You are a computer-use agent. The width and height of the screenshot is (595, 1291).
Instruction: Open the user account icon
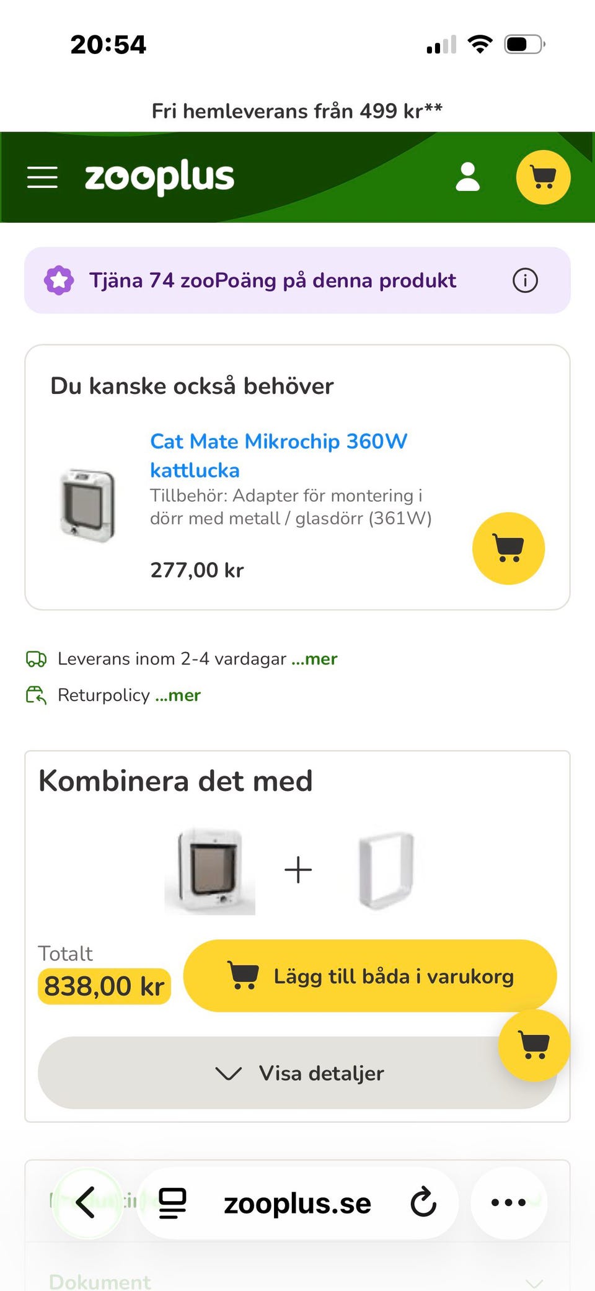tap(467, 177)
